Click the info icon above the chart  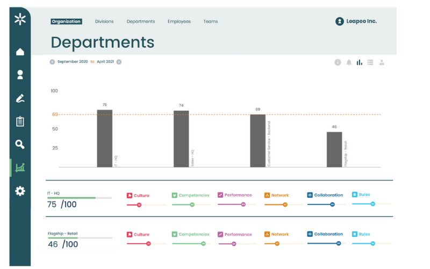[338, 62]
